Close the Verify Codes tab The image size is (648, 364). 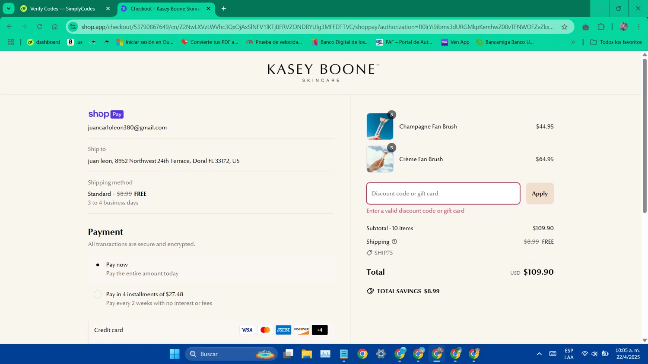pyautogui.click(x=108, y=9)
